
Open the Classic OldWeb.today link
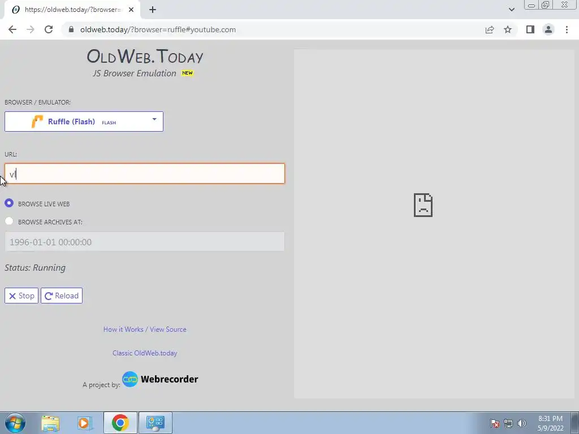coord(145,353)
